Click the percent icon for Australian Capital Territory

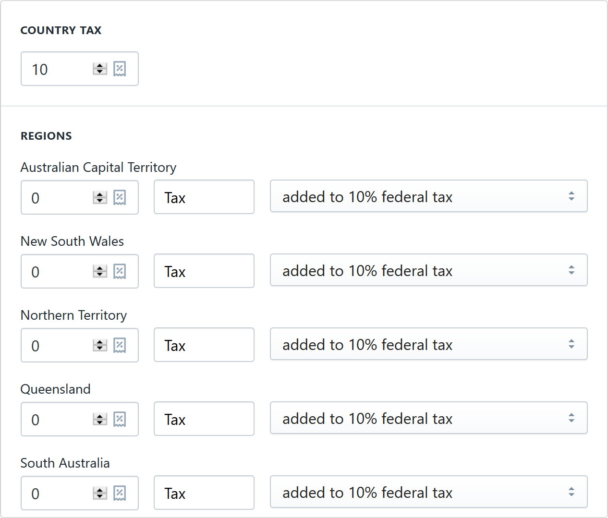point(120,197)
